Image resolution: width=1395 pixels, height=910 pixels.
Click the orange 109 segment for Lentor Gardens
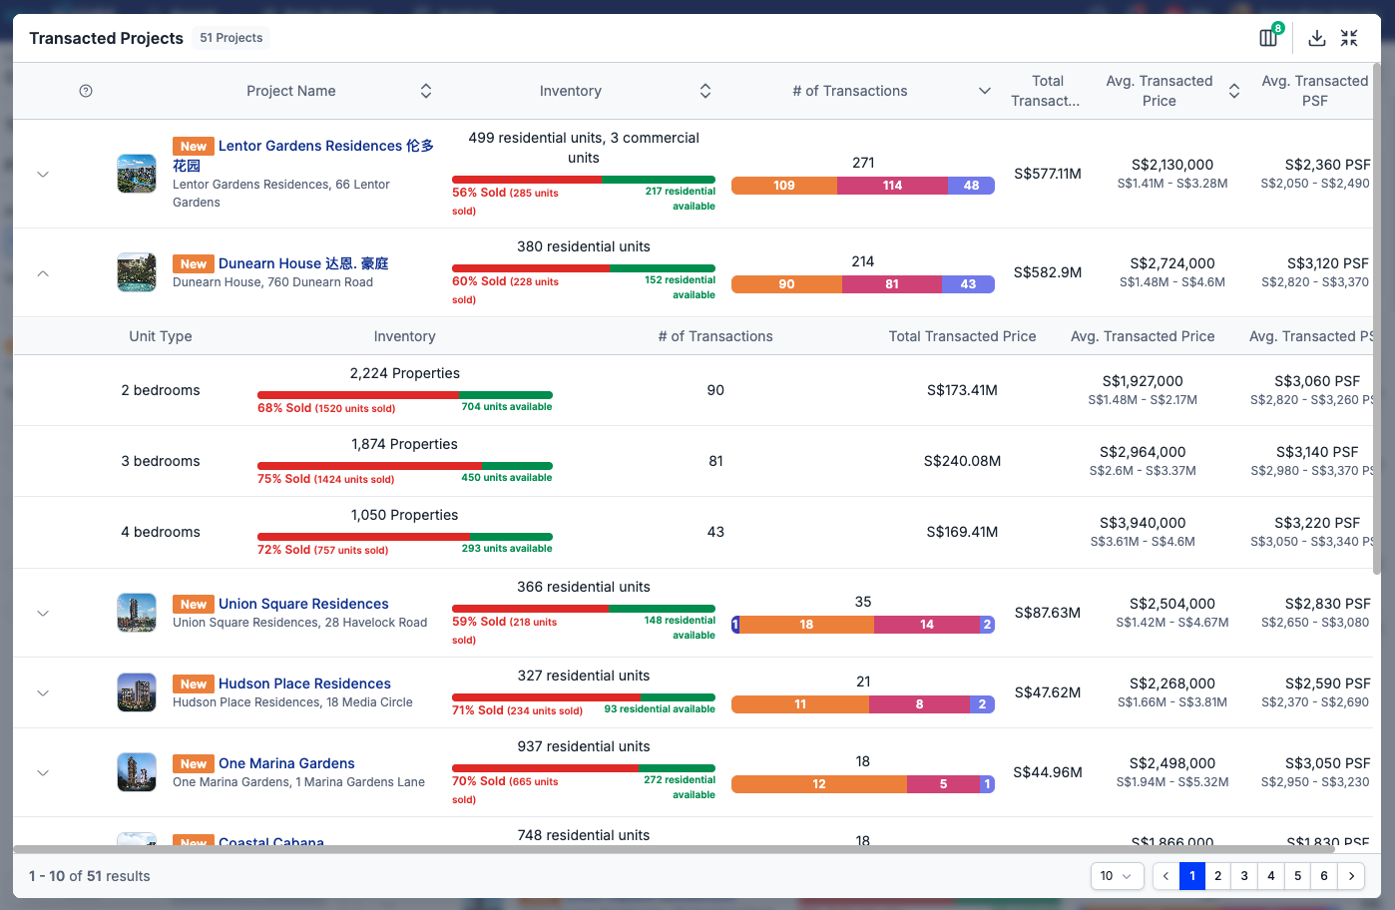point(784,186)
